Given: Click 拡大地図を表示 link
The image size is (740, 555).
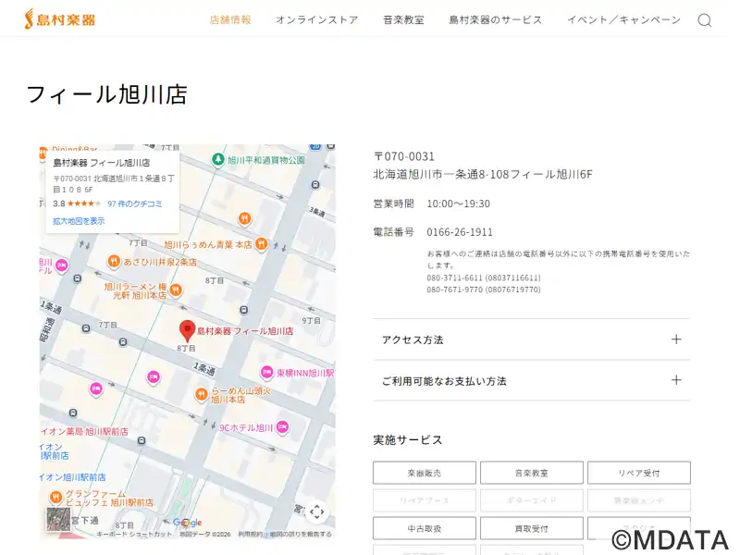Looking at the screenshot, I should (79, 221).
